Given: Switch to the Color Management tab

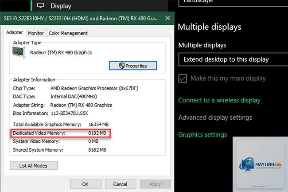Looking at the screenshot, I should (68, 33).
